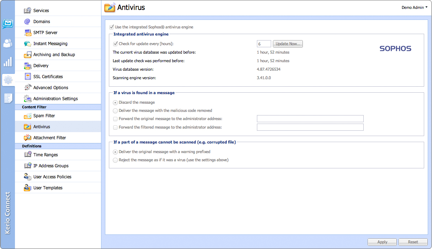Viewport: 432px width, 249px height.
Task: Click the Update Now button
Action: tap(288, 44)
